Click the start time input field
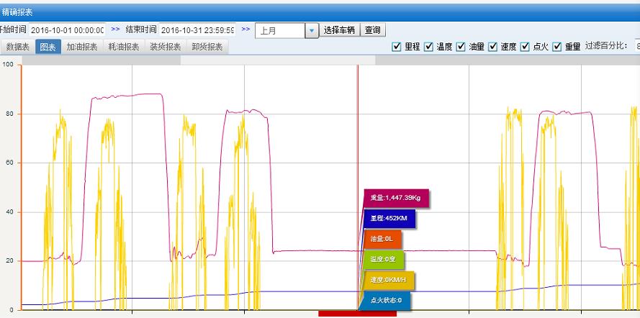This screenshot has width=640, height=318. [x=66, y=30]
